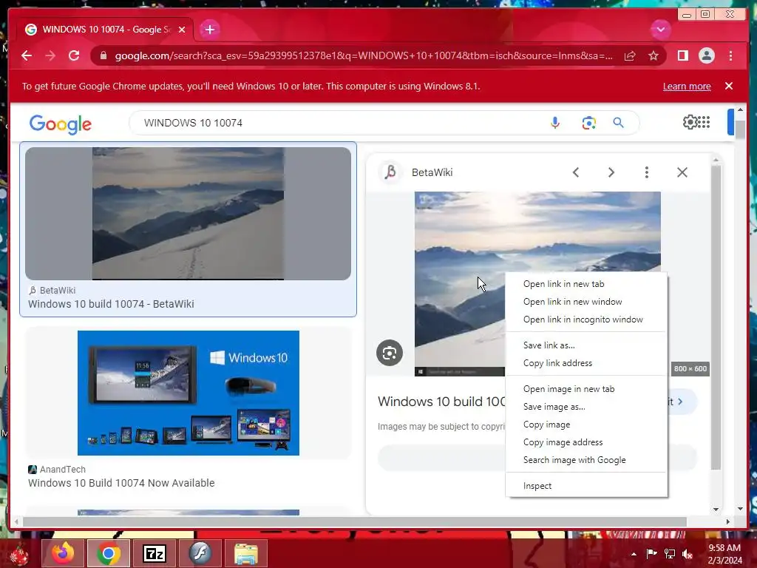The image size is (757, 568).
Task: Select Inspect in context menu
Action: 537,487
